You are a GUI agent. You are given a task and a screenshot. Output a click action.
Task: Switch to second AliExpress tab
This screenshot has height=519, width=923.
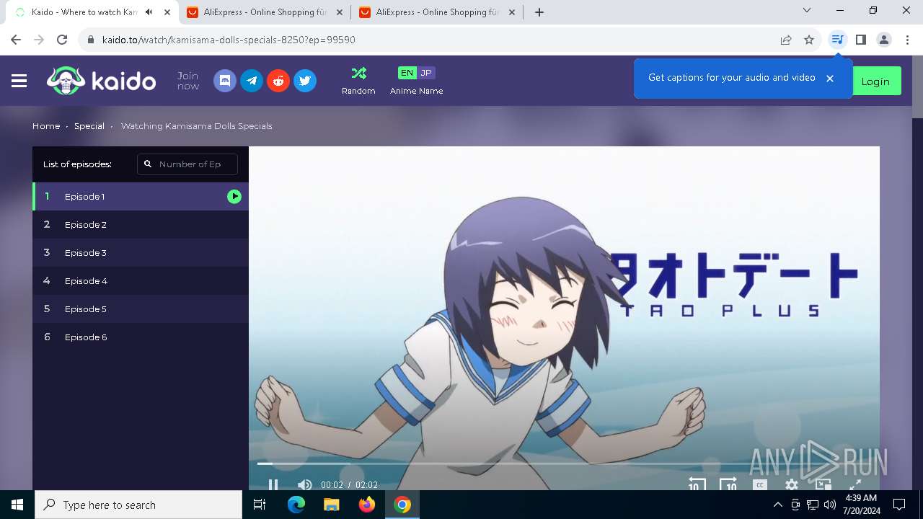point(436,12)
